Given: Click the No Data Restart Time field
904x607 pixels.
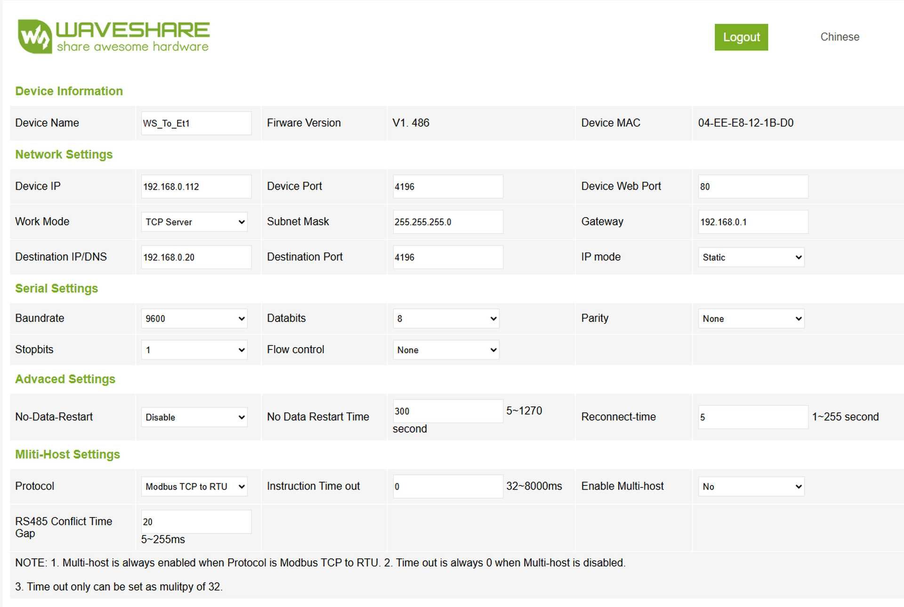Looking at the screenshot, I should click(448, 411).
